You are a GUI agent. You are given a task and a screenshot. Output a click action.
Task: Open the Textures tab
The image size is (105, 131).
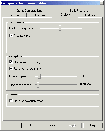pos(90,15)
